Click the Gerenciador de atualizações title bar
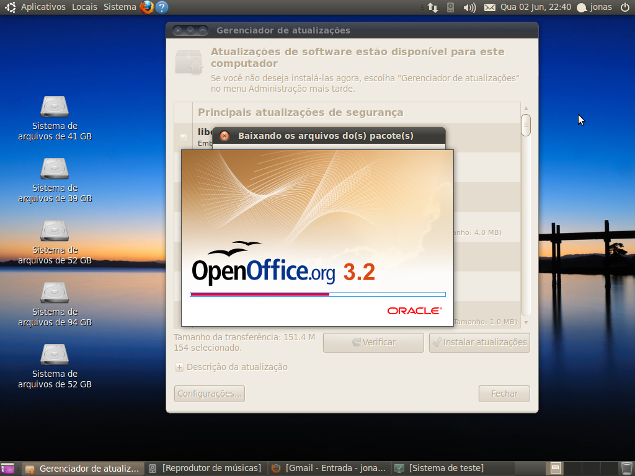The image size is (635, 476). click(x=352, y=30)
